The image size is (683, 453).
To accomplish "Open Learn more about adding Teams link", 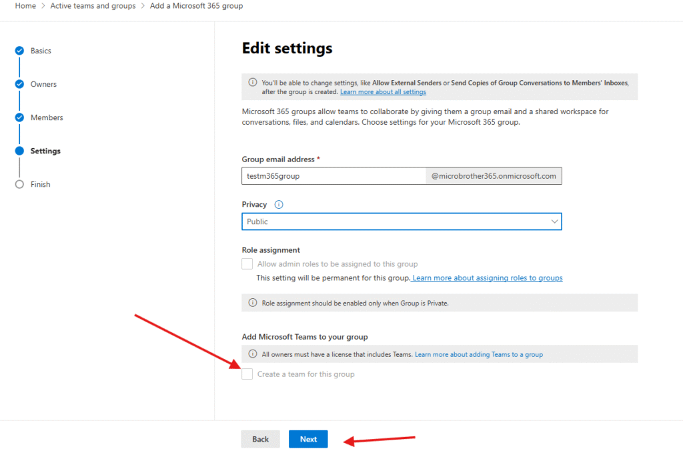I will coord(478,354).
